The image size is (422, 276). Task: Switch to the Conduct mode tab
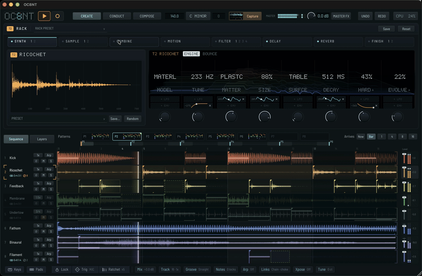click(x=117, y=16)
